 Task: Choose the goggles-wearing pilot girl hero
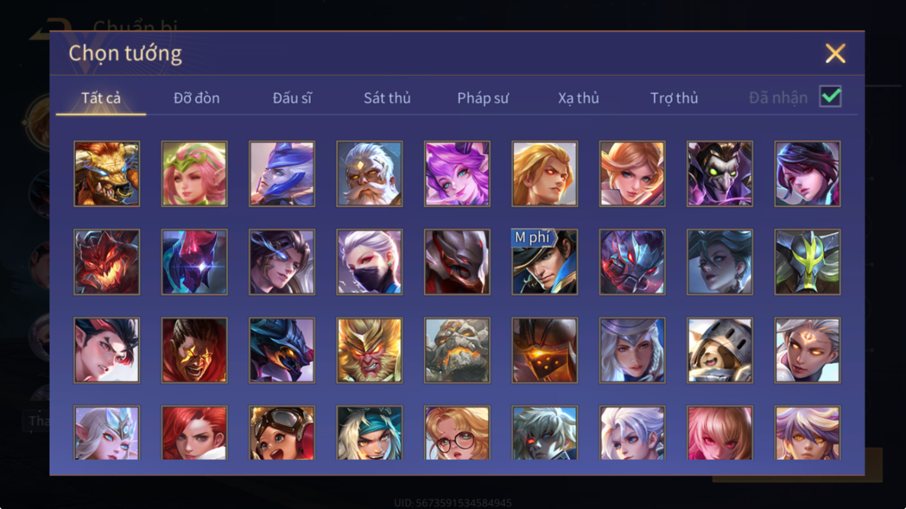282,433
